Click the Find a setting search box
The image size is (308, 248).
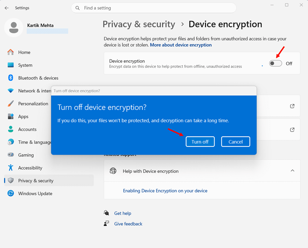[x=153, y=8]
